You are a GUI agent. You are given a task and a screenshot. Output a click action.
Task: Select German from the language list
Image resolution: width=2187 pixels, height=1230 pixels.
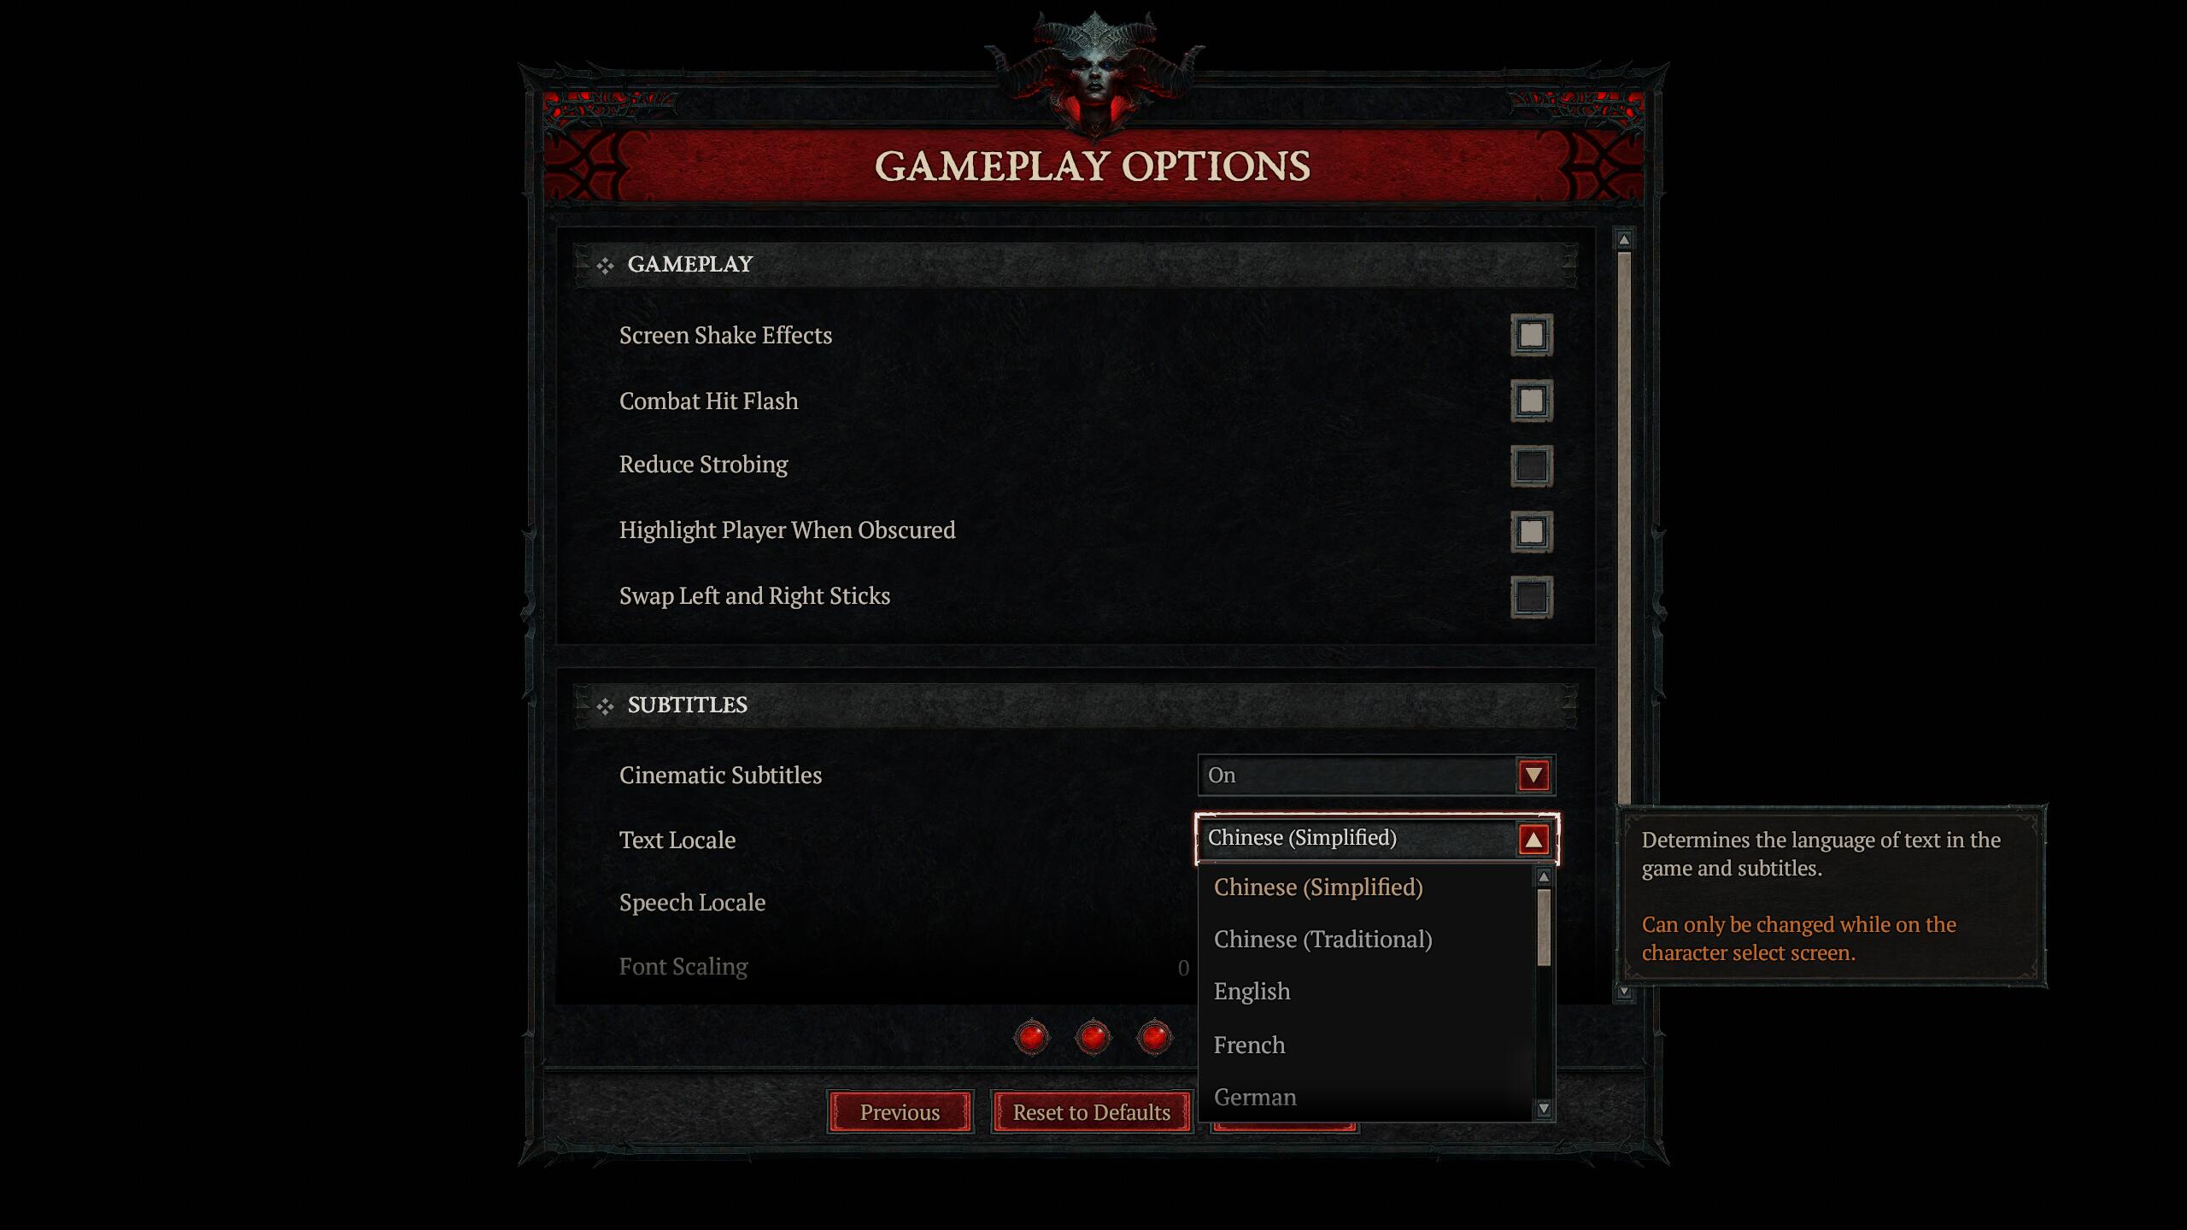[1254, 1097]
